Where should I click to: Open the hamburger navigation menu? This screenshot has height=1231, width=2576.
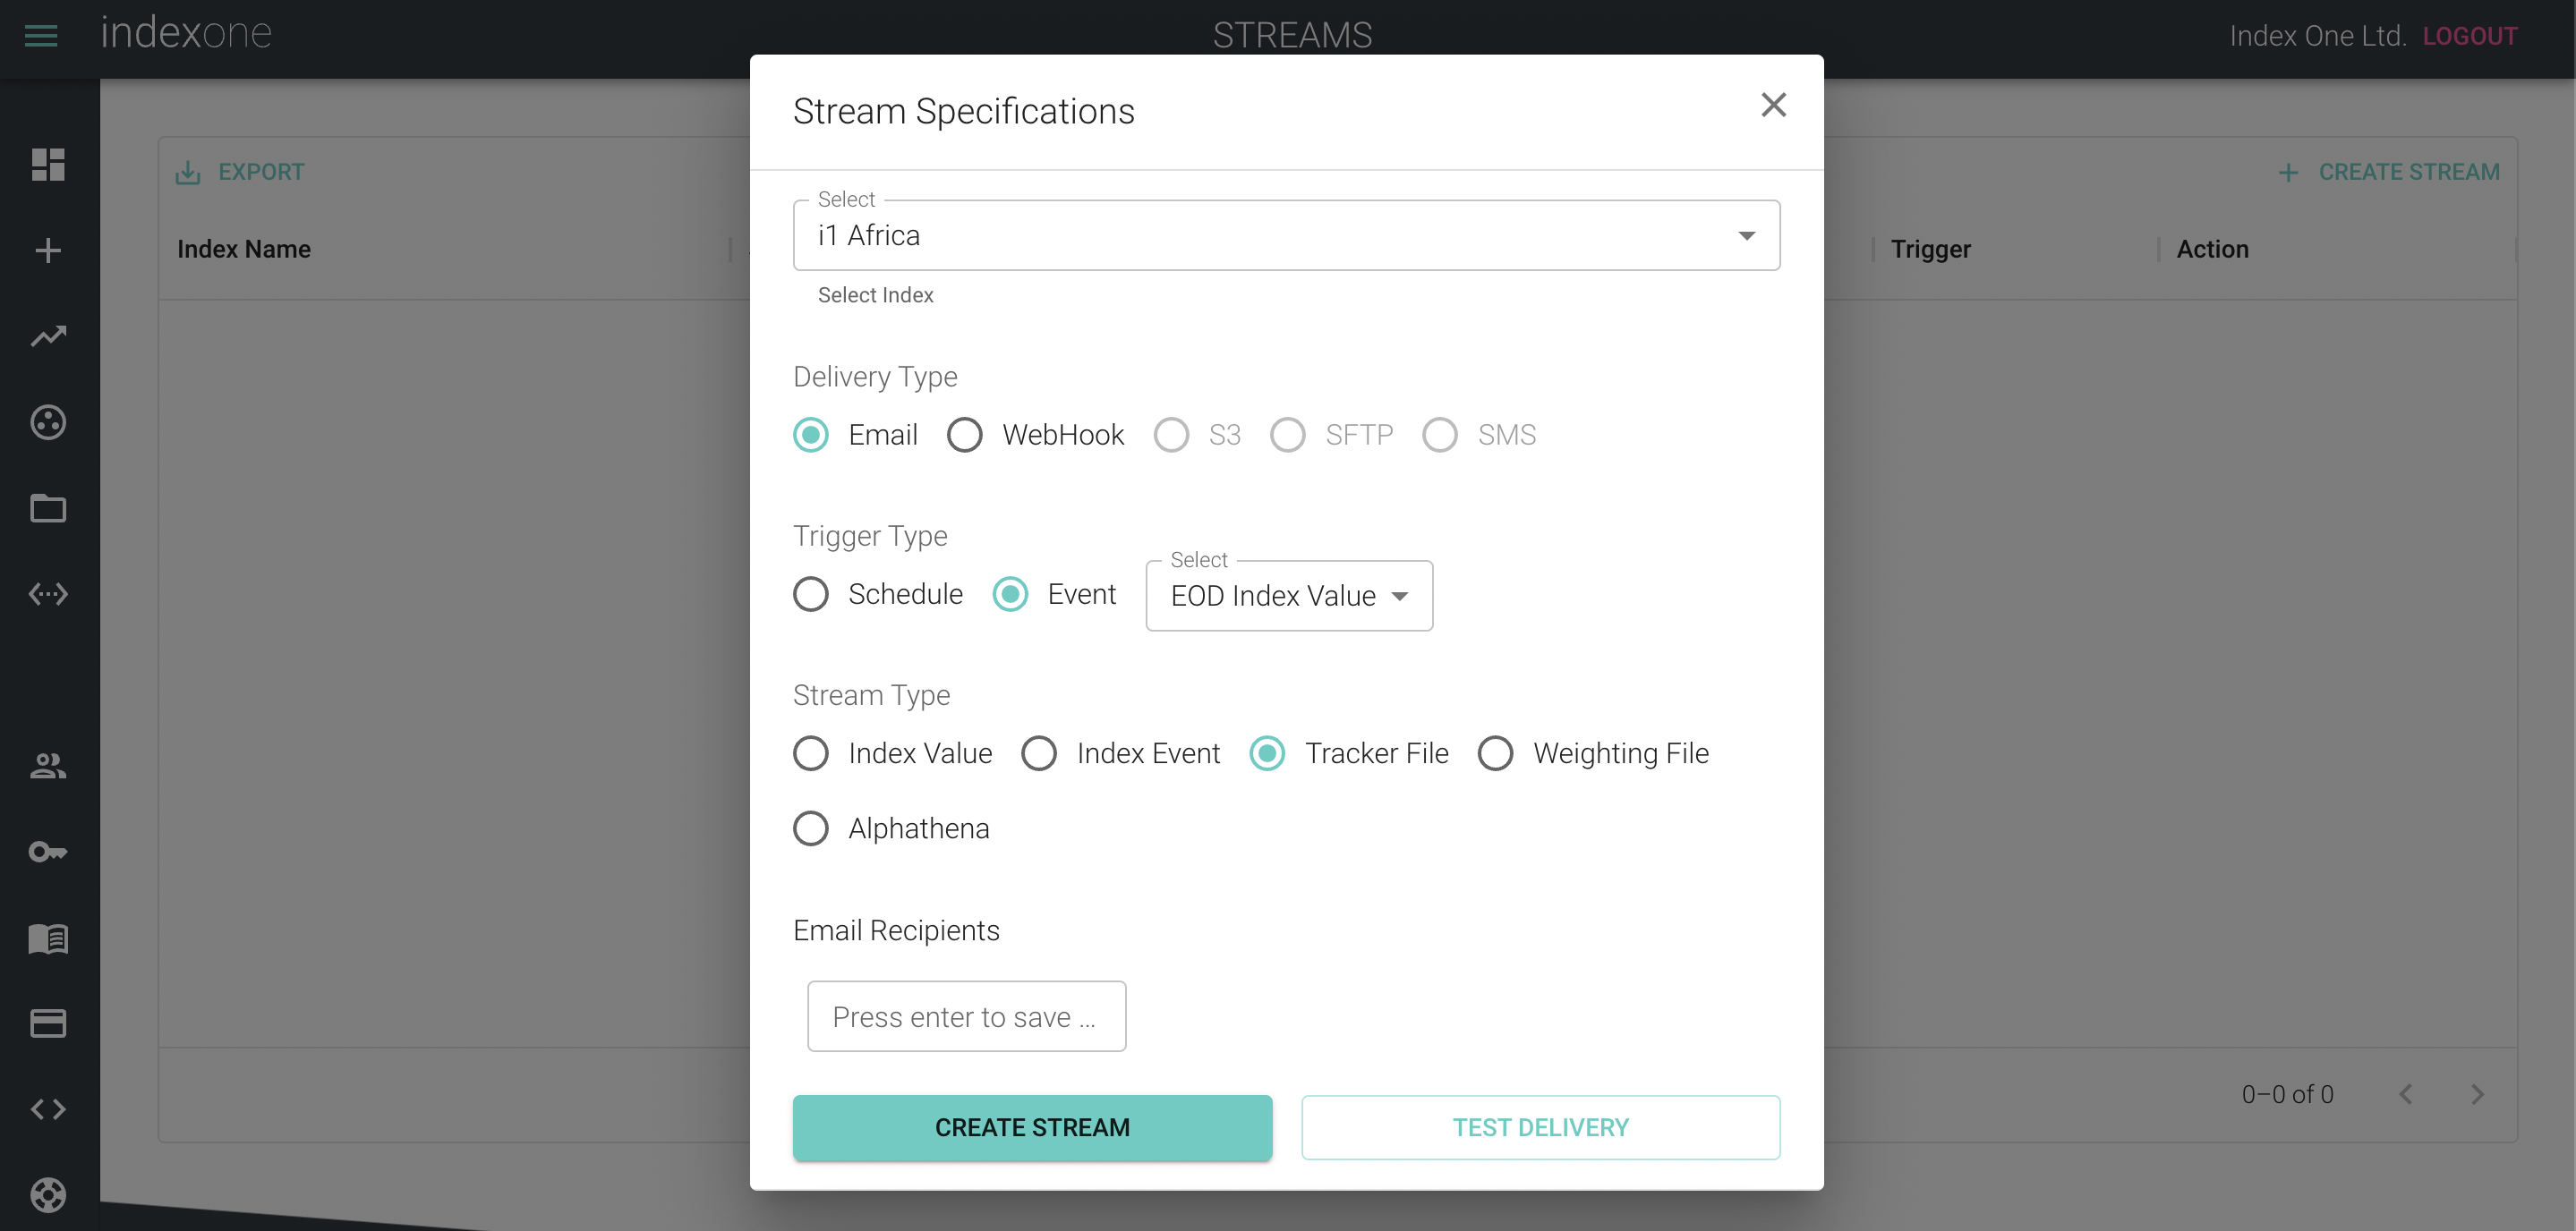pos(40,36)
